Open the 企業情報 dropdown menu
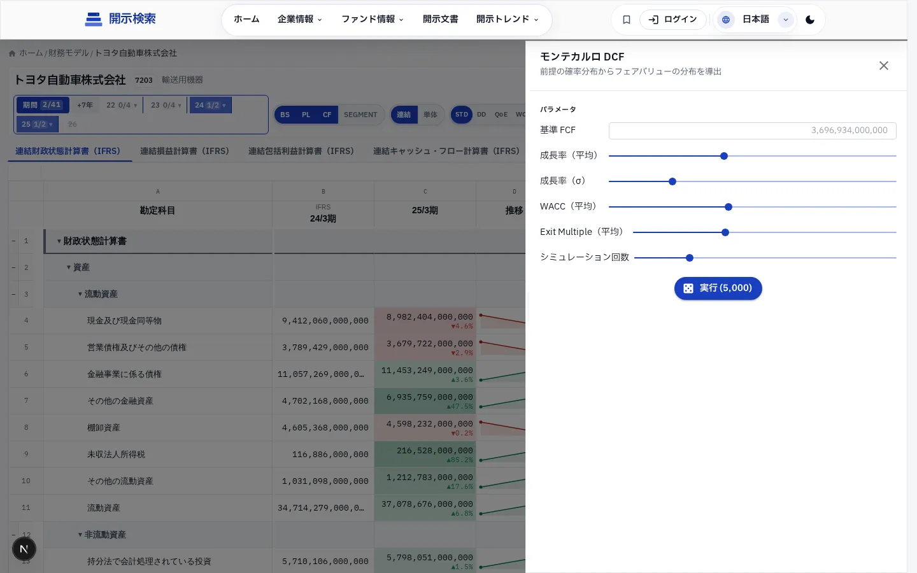This screenshot has height=573, width=917. pyautogui.click(x=300, y=19)
